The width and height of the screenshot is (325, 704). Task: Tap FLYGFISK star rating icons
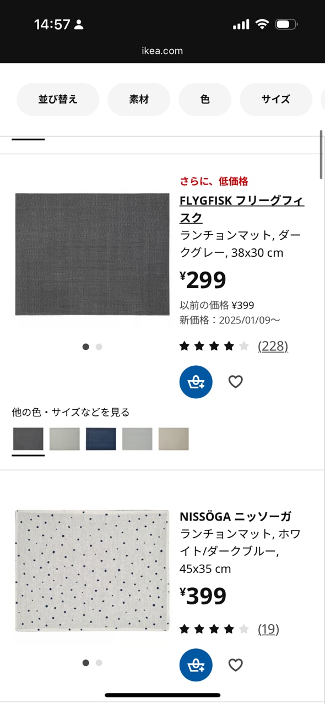214,346
